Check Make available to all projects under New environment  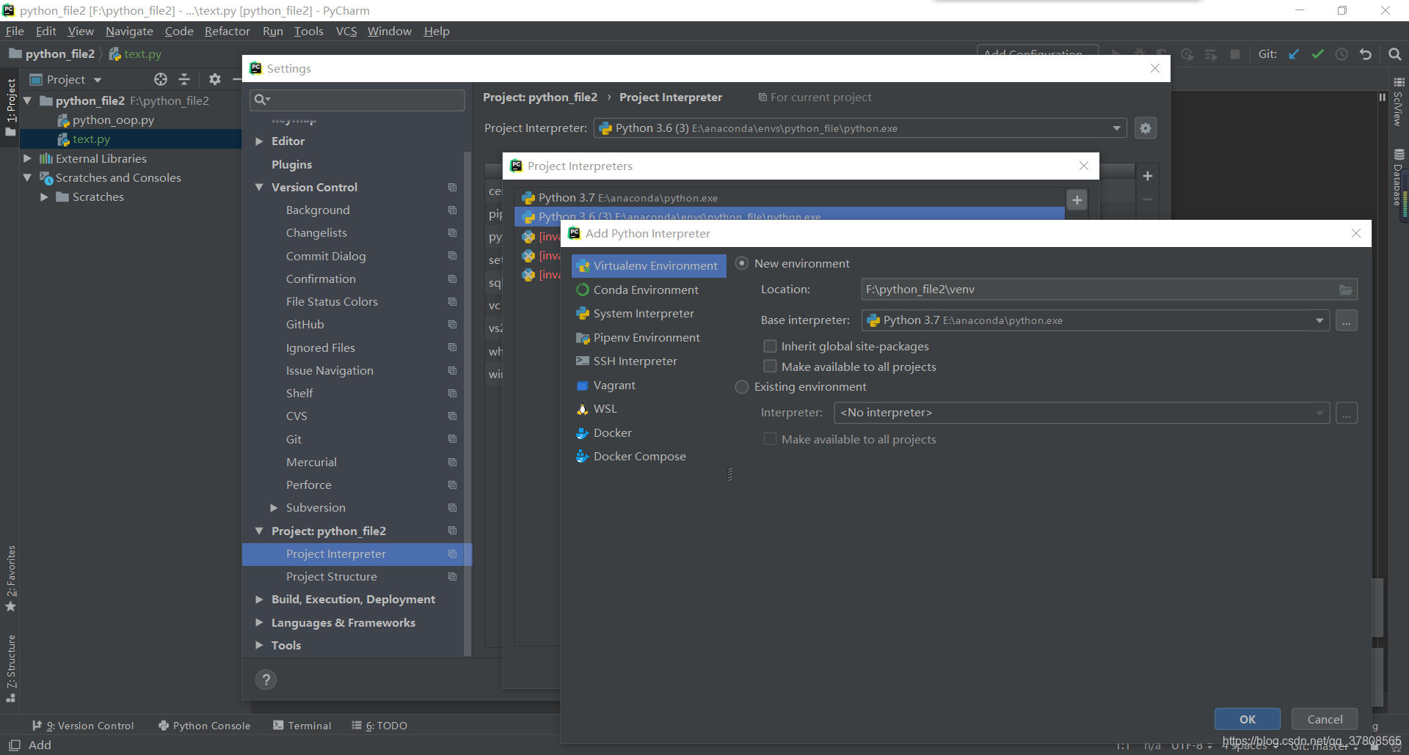tap(770, 367)
